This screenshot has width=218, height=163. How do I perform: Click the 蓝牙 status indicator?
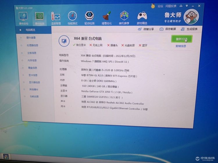[x=143, y=45]
